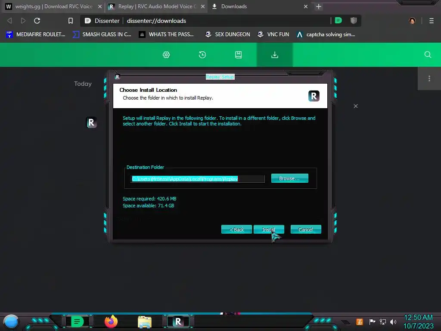The width and height of the screenshot is (441, 331).
Task: Go forward with browser forward arrow
Action: [23, 21]
